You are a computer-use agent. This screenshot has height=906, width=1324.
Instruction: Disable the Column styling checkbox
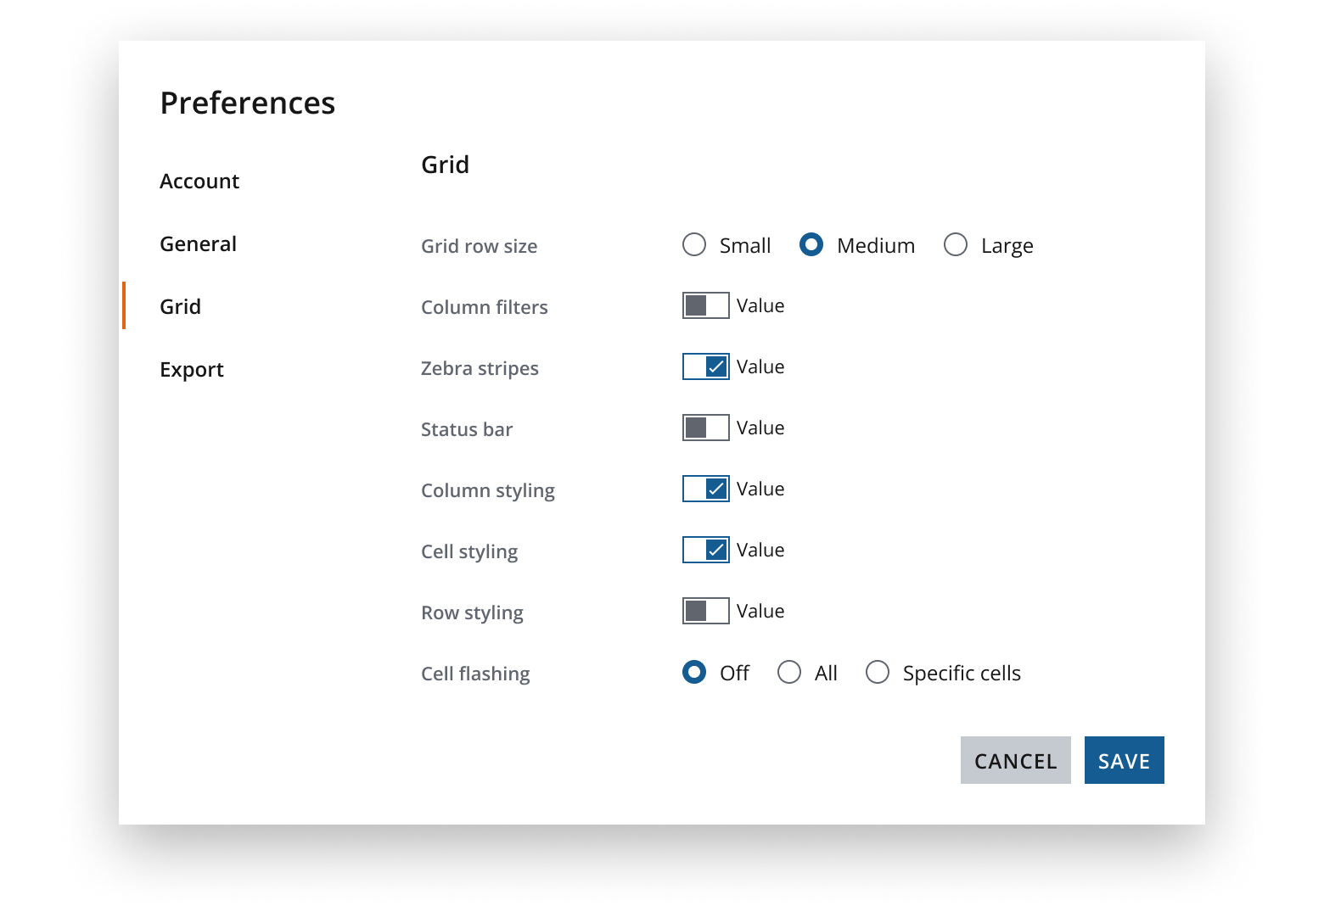coord(706,489)
